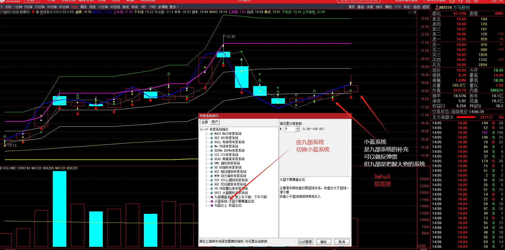Click the MA 均线专家系统 icon
Screen dimensions: 505x250
pyautogui.click(x=211, y=146)
